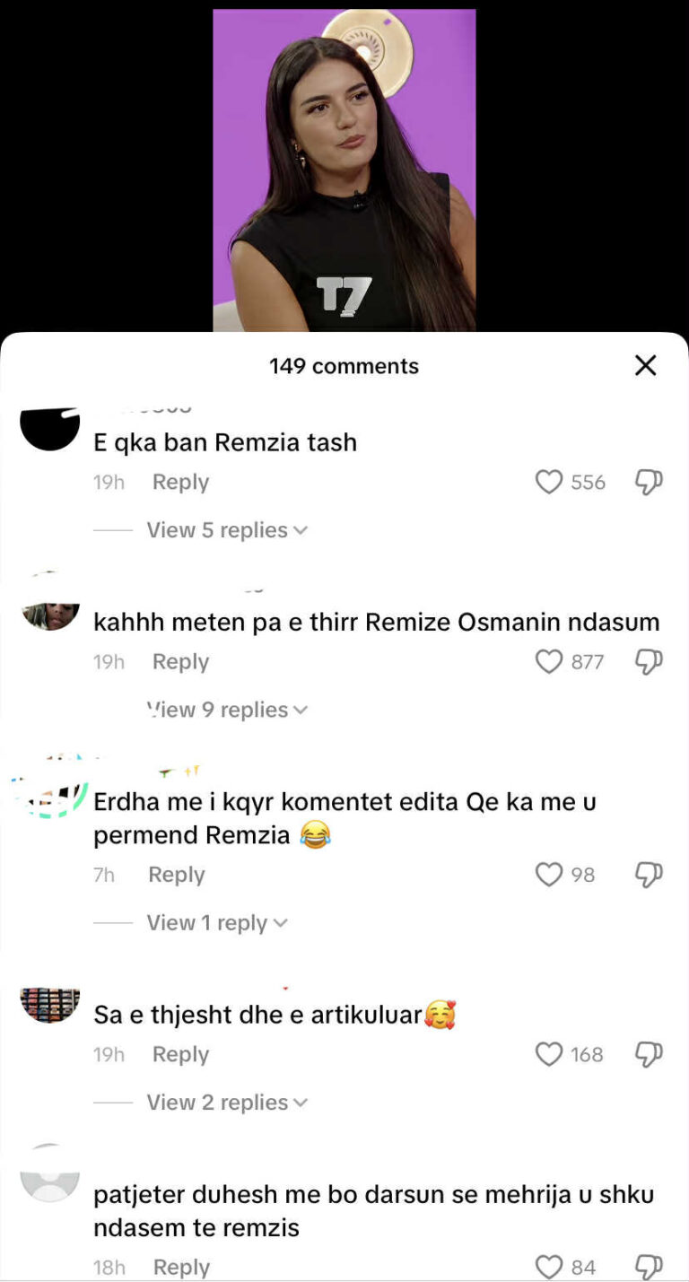This screenshot has height=1282, width=689.
Task: Tap the video preview above comments
Action: [x=344, y=170]
